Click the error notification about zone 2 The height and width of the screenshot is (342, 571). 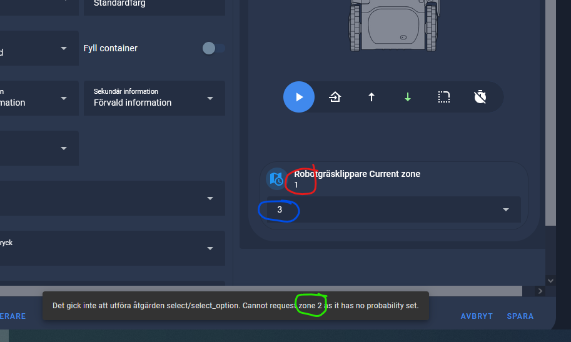point(236,306)
